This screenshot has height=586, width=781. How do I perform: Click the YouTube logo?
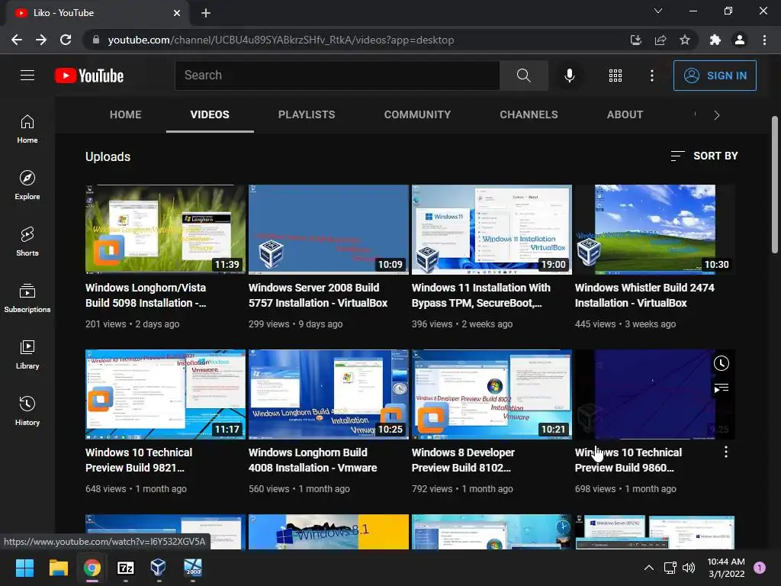tap(89, 76)
